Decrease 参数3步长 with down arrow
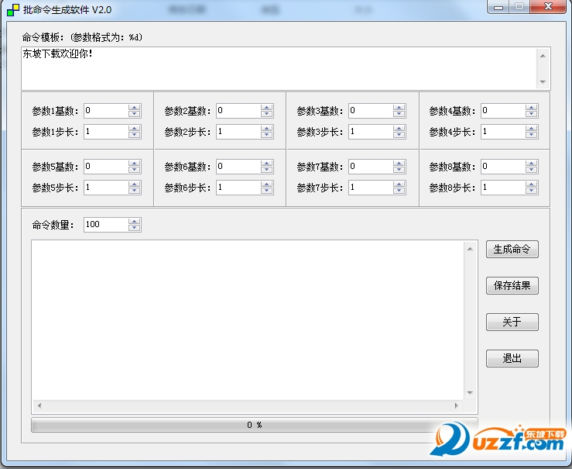Screen dimensions: 572x469 pos(399,135)
